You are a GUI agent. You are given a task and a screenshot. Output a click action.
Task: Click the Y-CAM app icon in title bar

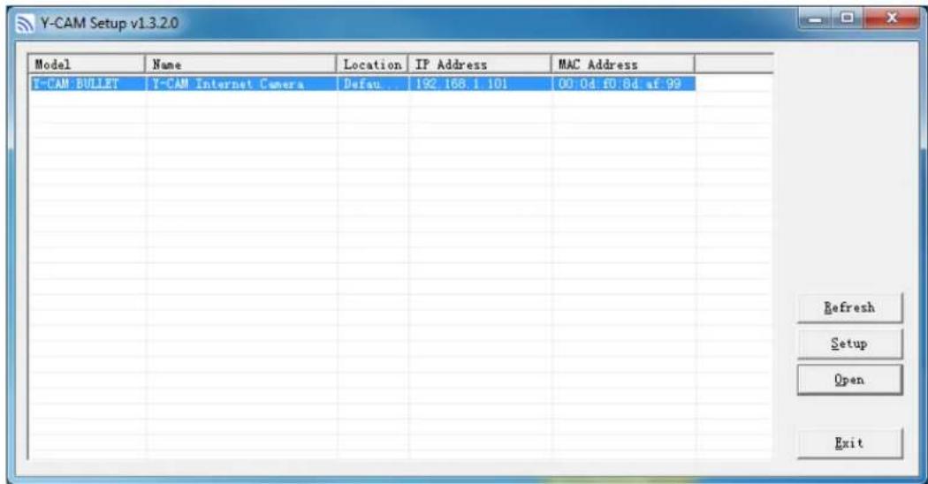25,24
